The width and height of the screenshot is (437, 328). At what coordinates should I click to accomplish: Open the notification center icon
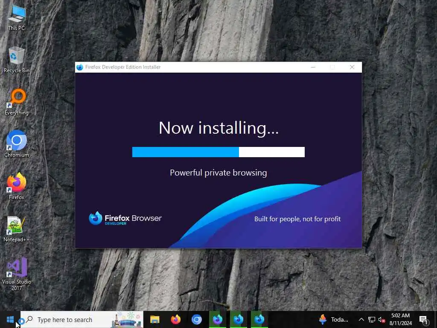click(423, 319)
